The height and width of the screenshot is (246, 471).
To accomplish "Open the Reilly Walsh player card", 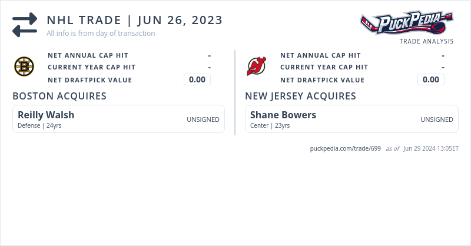I will (x=46, y=115).
